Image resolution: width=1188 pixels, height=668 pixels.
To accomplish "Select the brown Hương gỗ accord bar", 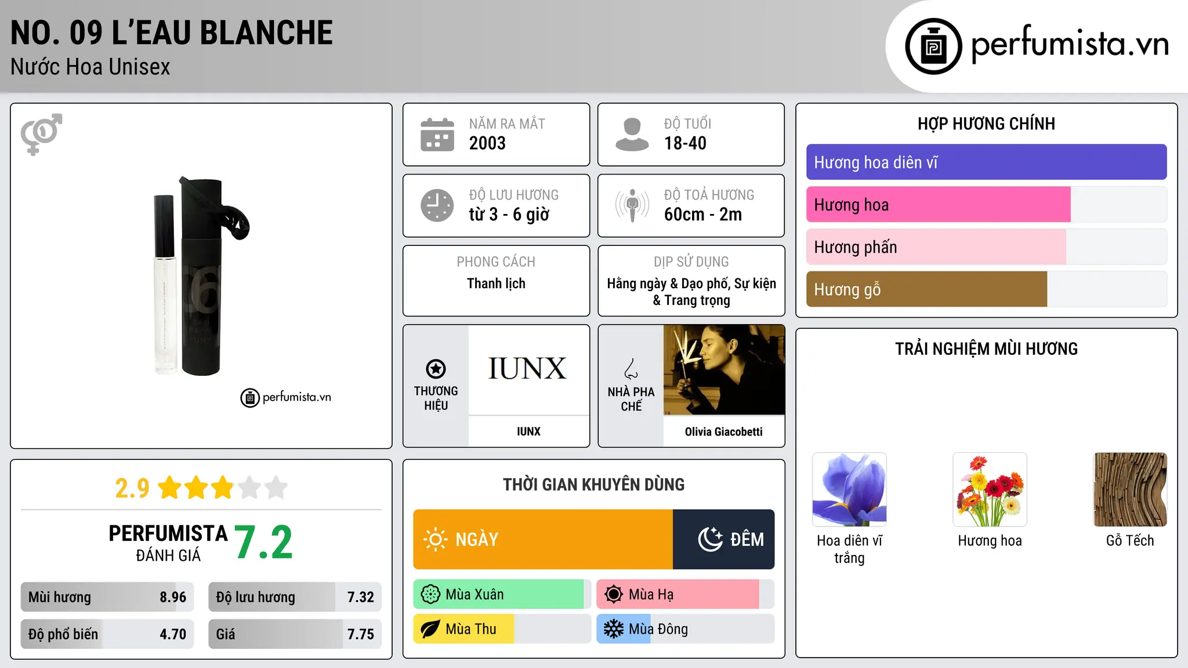I will (986, 289).
